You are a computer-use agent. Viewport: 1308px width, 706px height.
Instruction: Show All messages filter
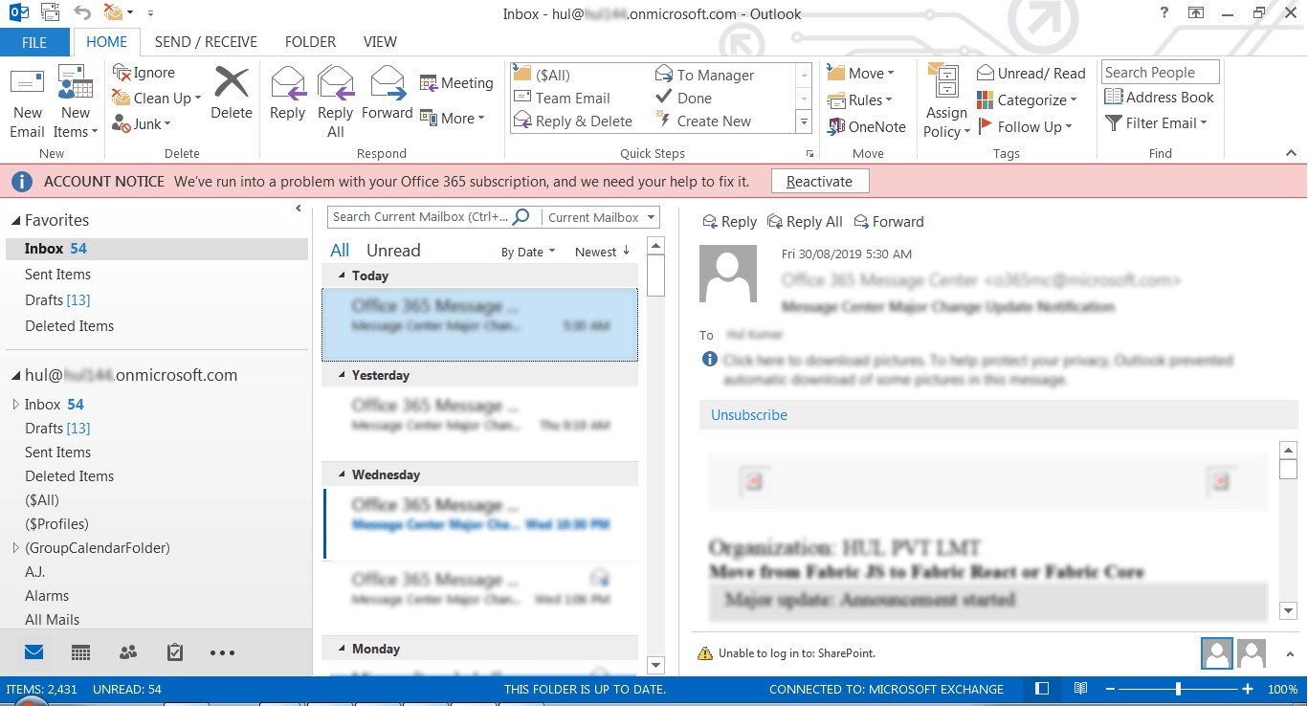(340, 251)
